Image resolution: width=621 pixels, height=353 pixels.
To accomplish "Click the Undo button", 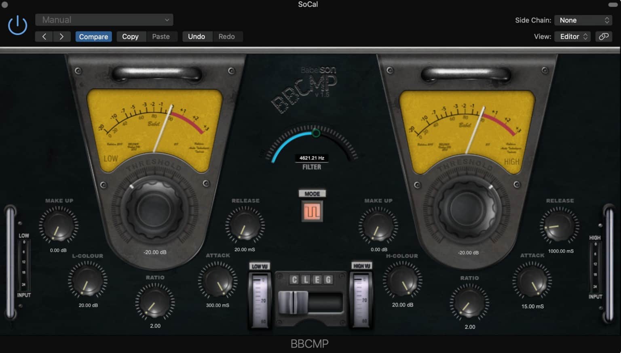I will click(196, 36).
